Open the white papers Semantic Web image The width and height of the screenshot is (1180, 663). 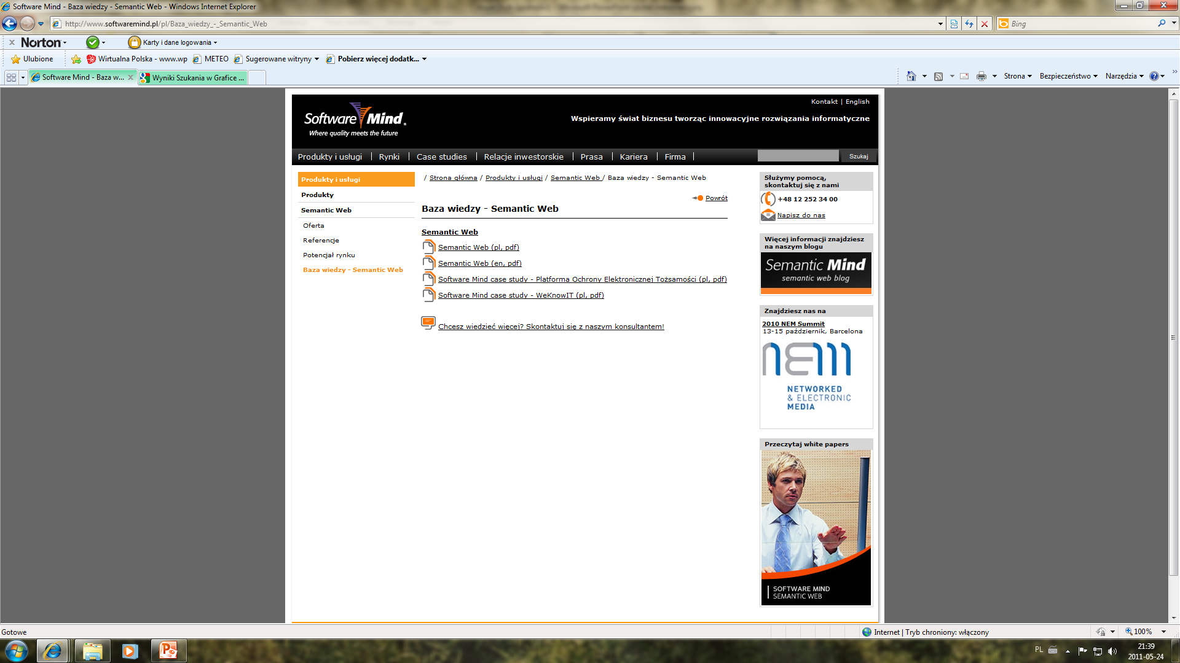[816, 528]
